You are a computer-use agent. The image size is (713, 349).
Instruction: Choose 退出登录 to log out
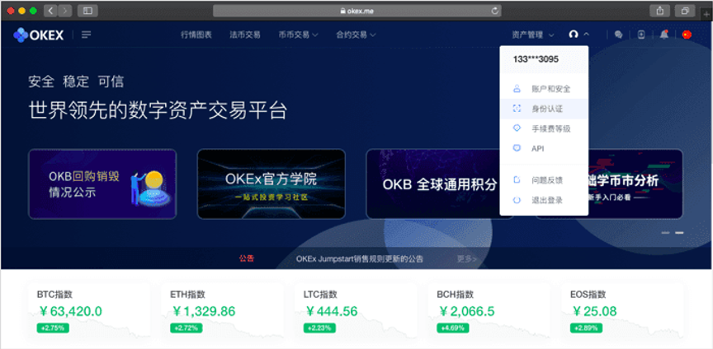coord(544,200)
